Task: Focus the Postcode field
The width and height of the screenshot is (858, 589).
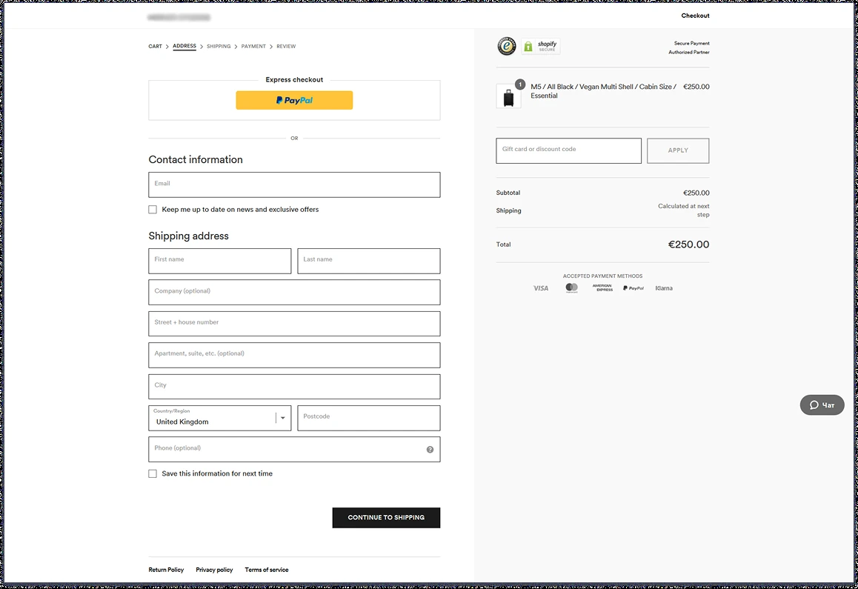Action: click(x=369, y=418)
